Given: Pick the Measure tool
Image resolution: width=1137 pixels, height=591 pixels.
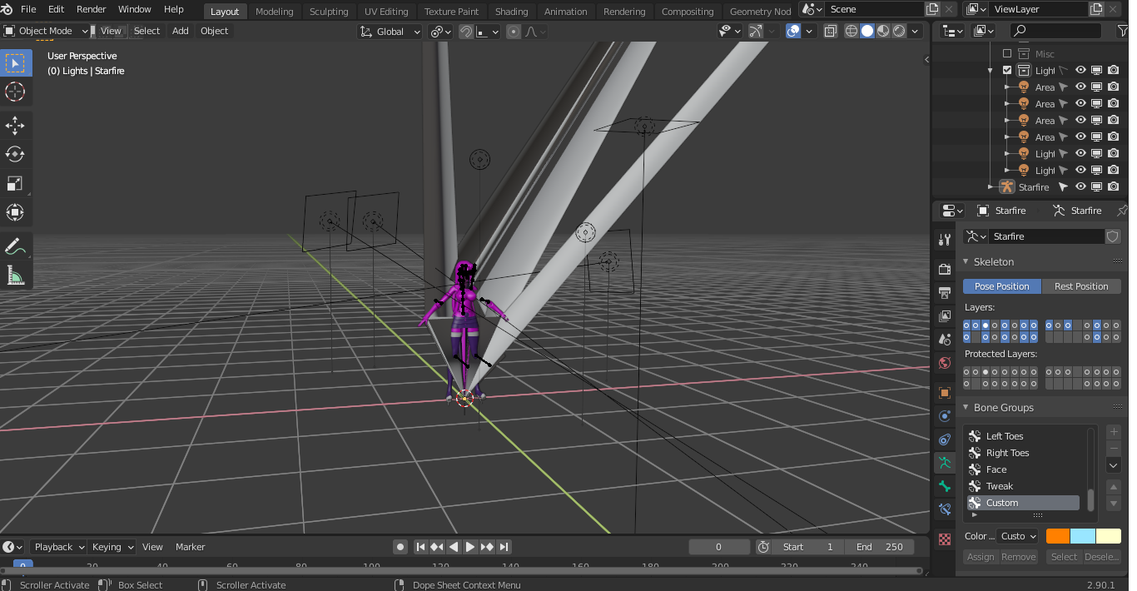Looking at the screenshot, I should pos(15,275).
